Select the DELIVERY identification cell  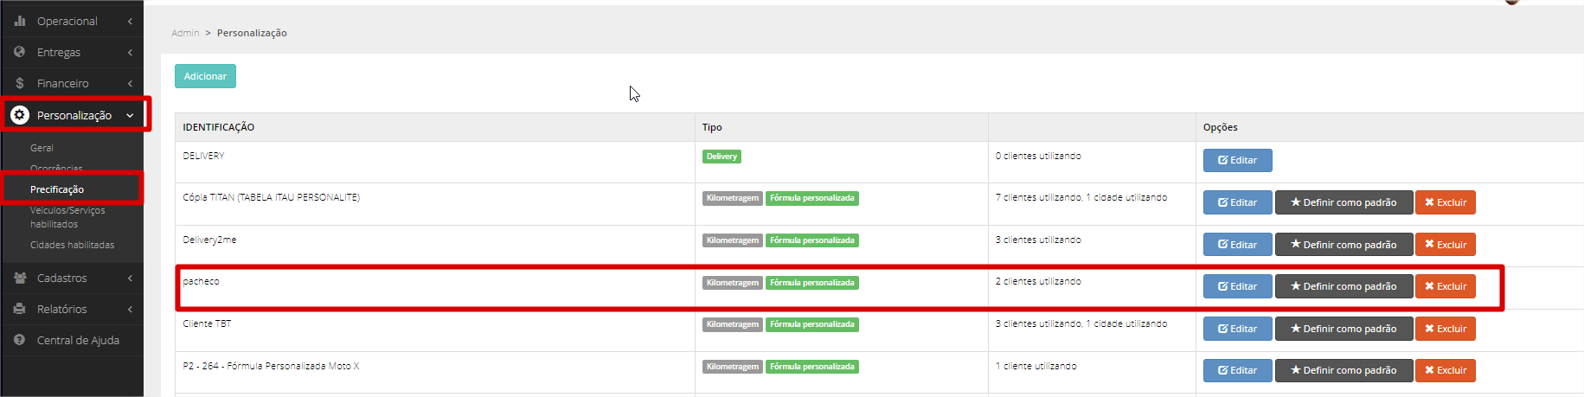point(435,162)
